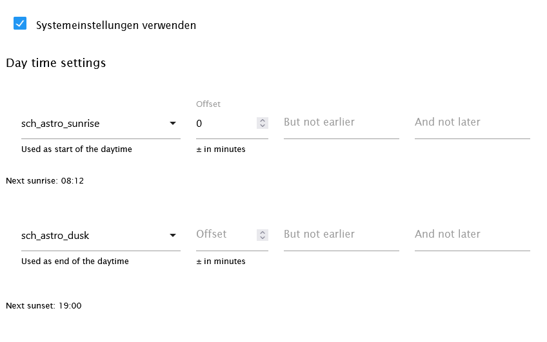
Task: Decrease sunrise offset with the down arrow
Action: 263,126
